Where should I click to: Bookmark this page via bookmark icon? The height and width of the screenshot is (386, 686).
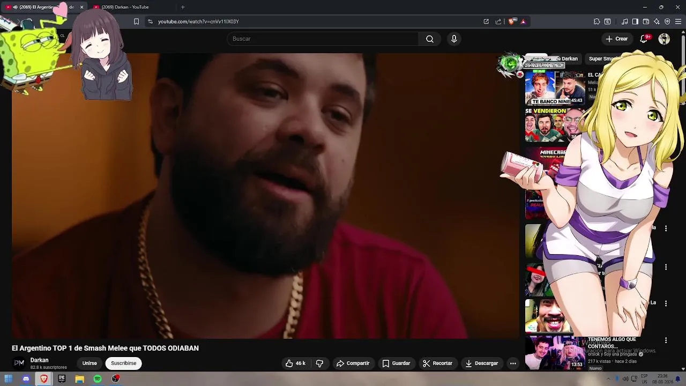pos(136,21)
